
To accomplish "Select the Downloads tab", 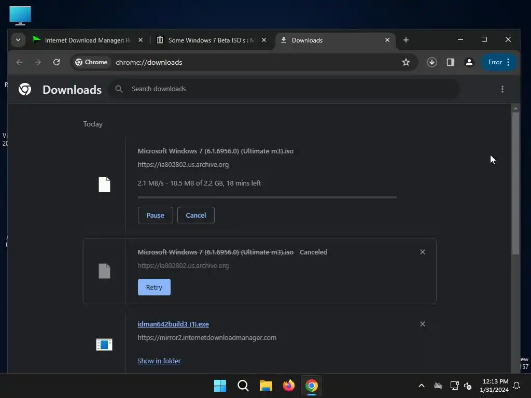I will click(332, 40).
